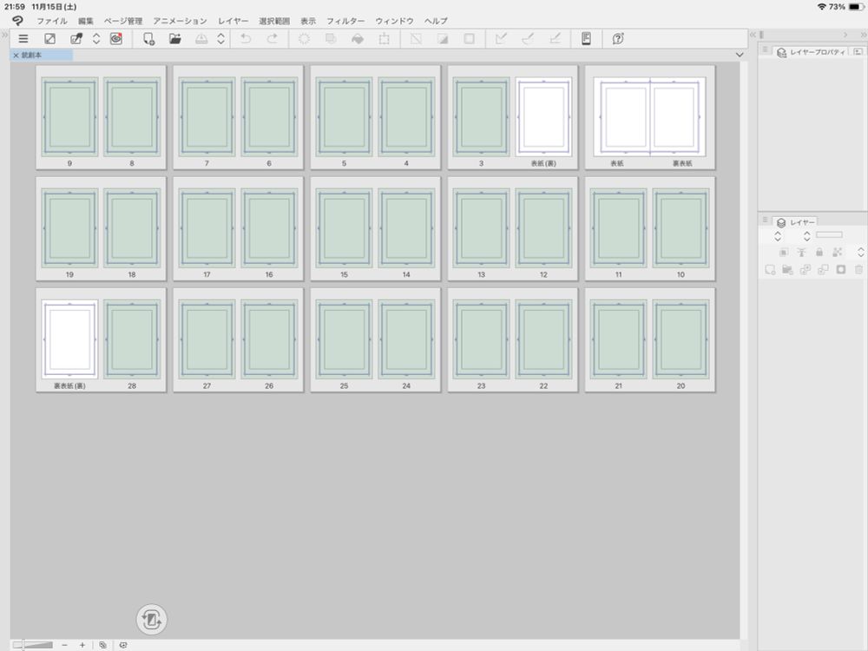Expand the tab list chevron above pages
This screenshot has height=651, width=868.
click(x=740, y=55)
